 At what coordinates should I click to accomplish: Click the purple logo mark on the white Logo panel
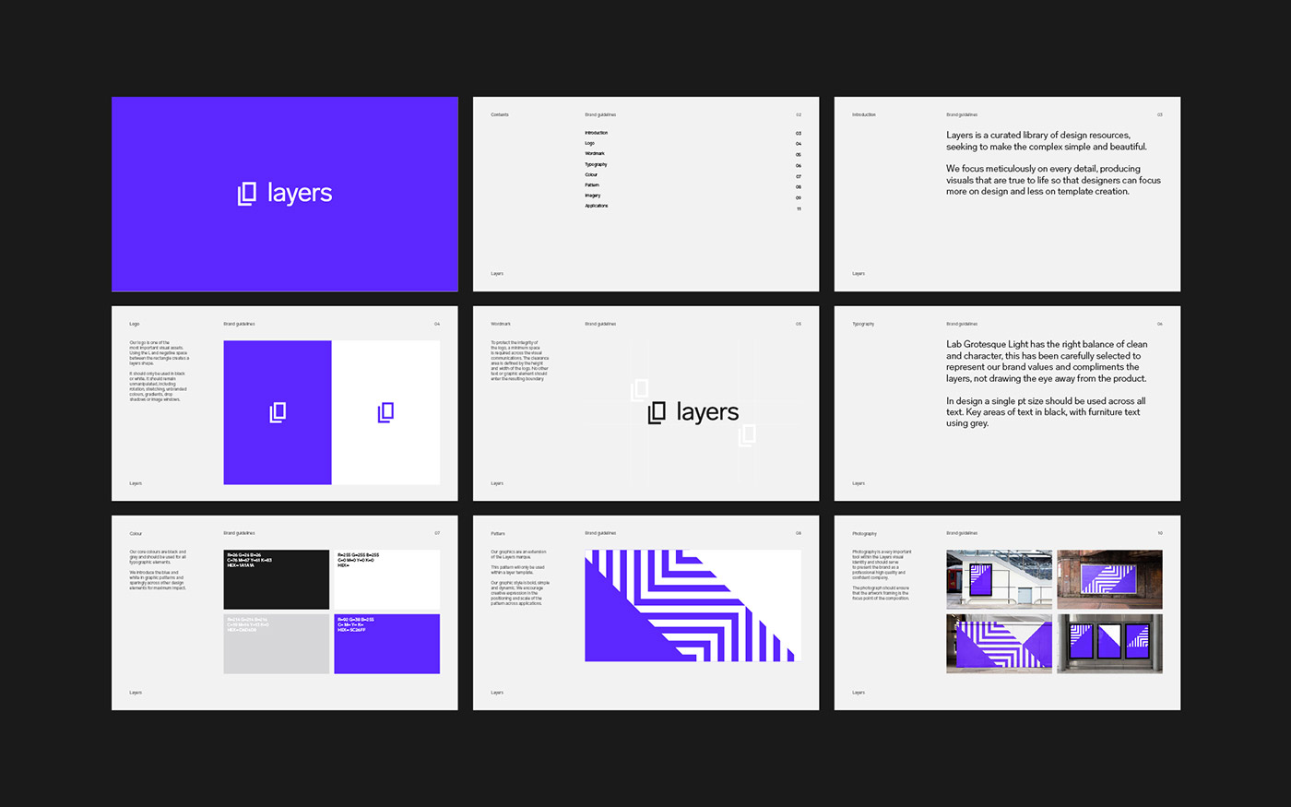click(x=386, y=412)
